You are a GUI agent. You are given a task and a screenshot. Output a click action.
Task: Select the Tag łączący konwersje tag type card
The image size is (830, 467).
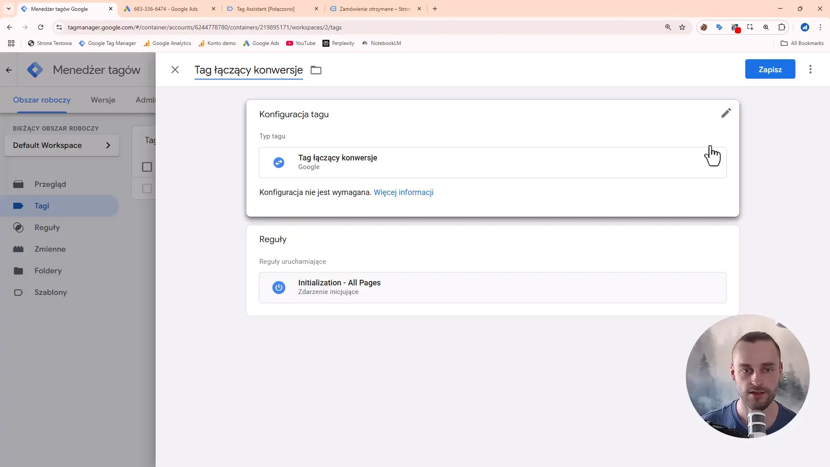pyautogui.click(x=493, y=163)
